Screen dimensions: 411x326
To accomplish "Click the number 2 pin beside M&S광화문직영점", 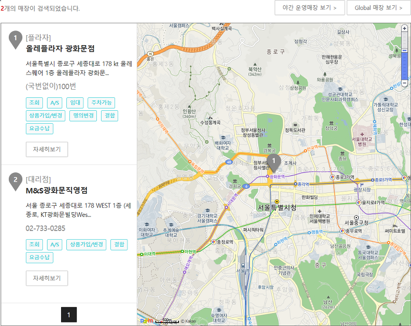I will click(15, 181).
